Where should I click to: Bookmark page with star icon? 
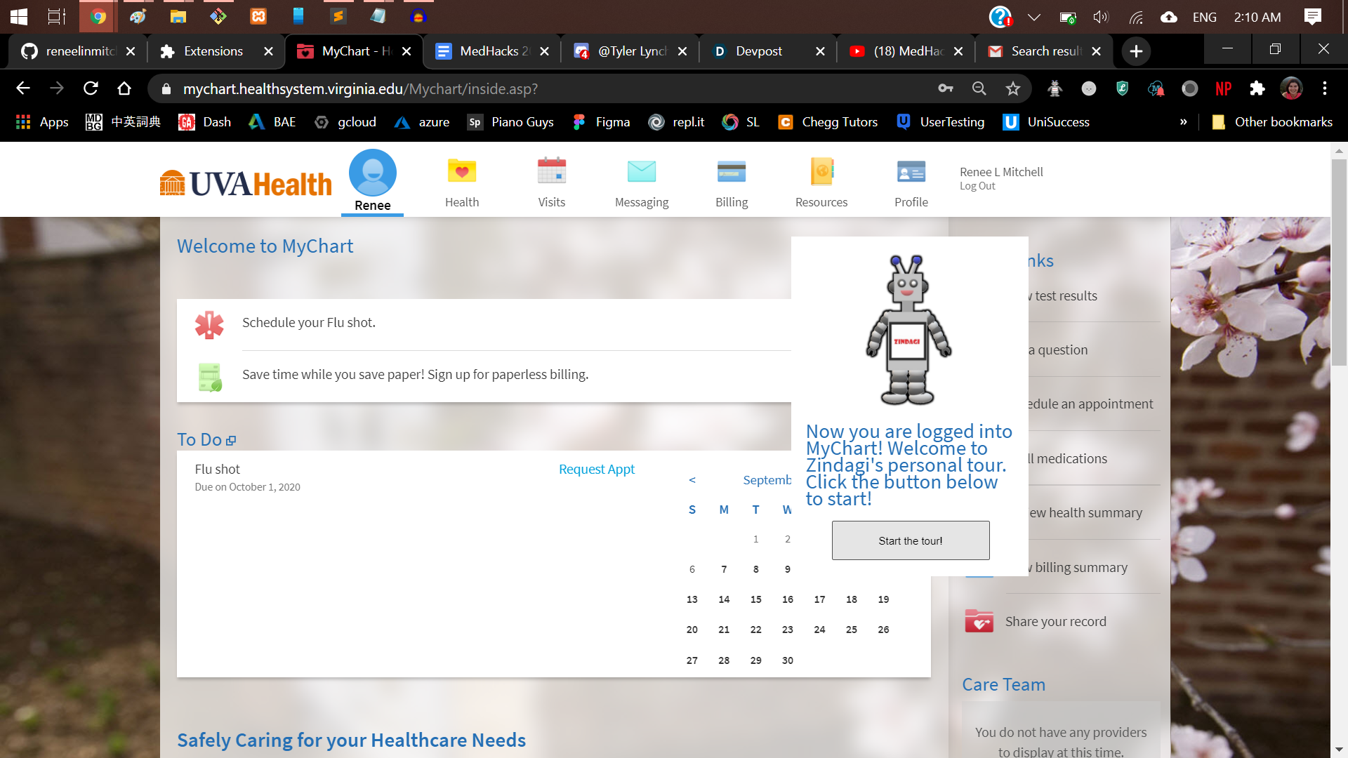(1012, 88)
